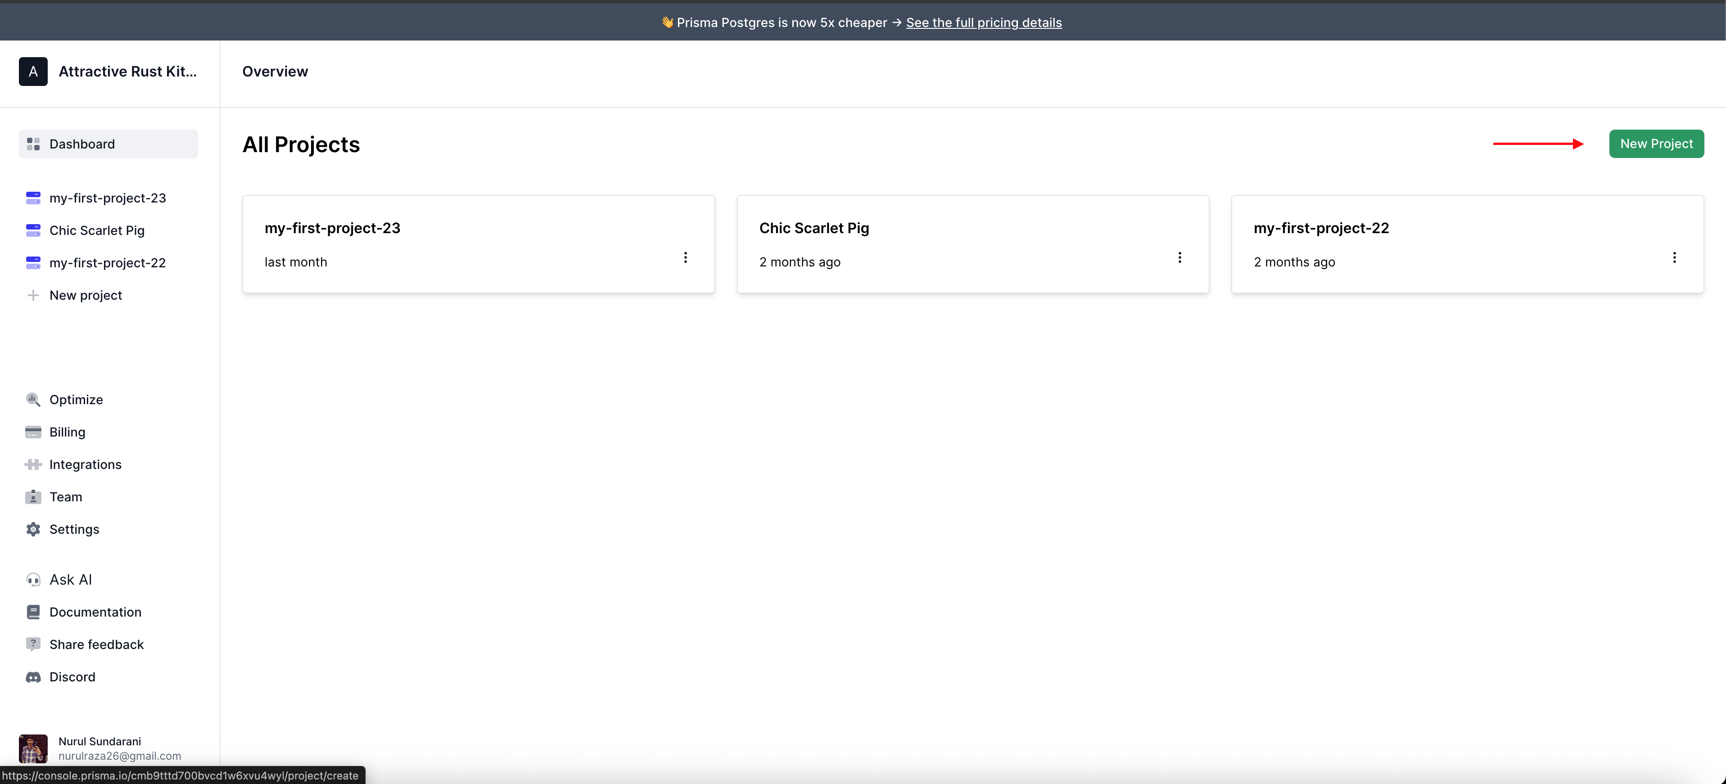Viewport: 1726px width, 784px height.
Task: Click 'last month' timestamp on first card
Action: coord(295,262)
